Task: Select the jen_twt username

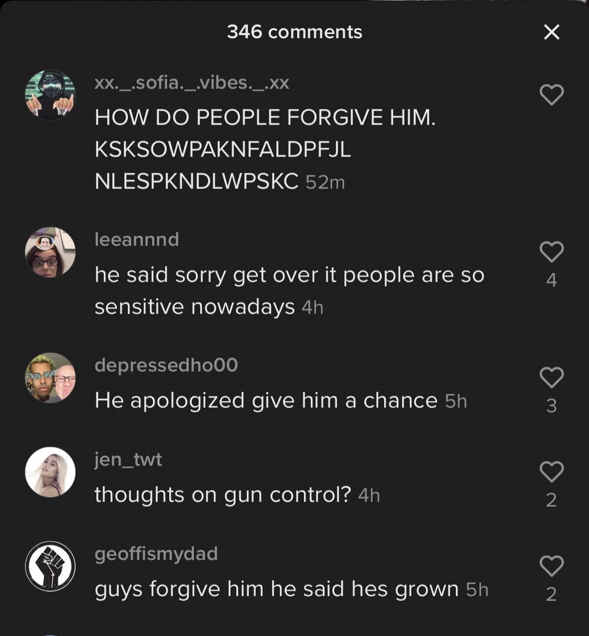Action: coord(128,460)
